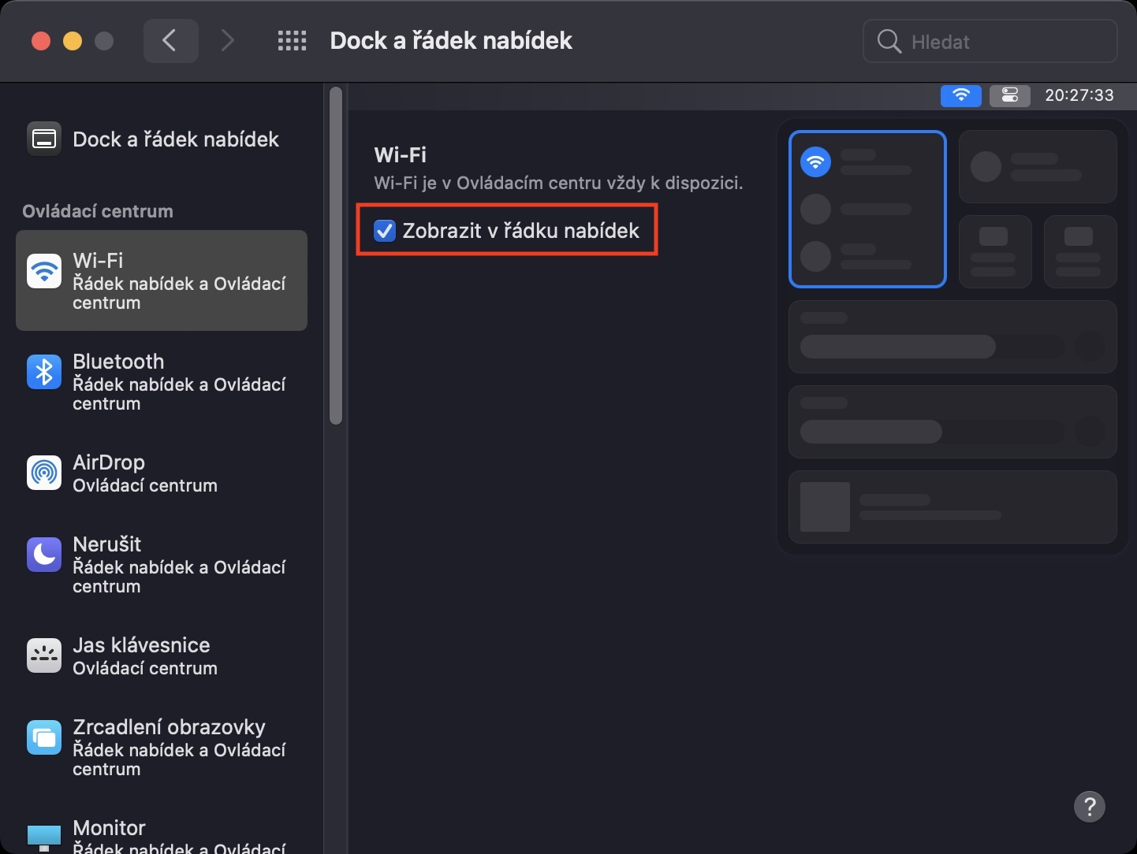Click the AirDrop icon in the sidebar

(44, 473)
